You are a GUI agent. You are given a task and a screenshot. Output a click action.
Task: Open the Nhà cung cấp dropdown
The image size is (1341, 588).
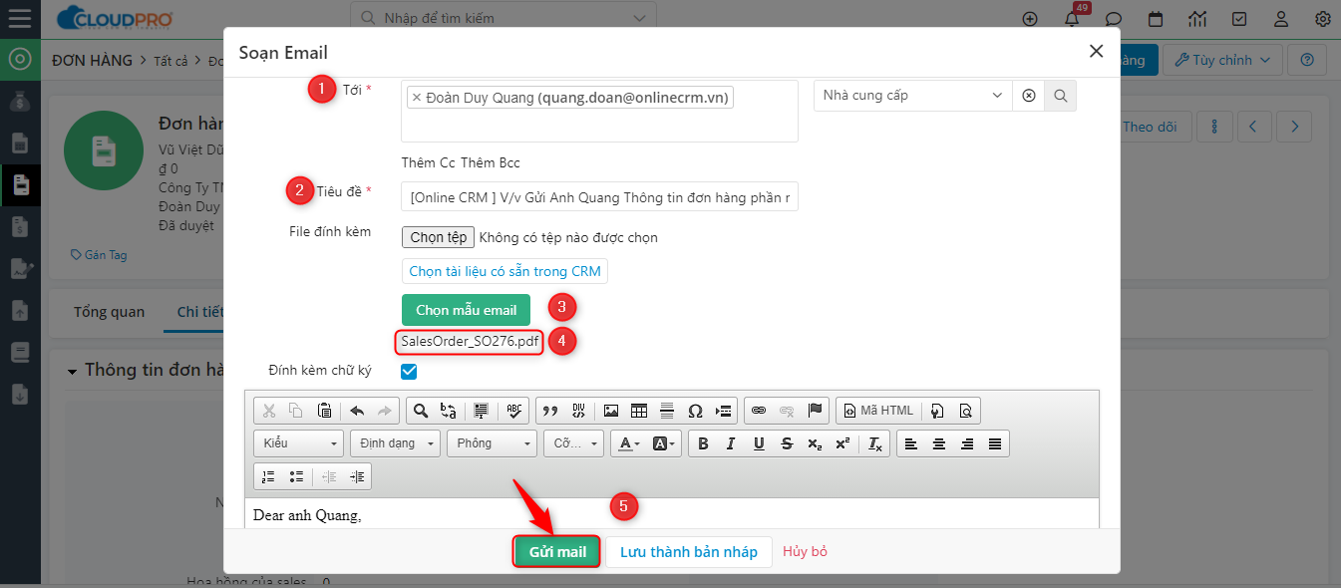click(x=912, y=96)
